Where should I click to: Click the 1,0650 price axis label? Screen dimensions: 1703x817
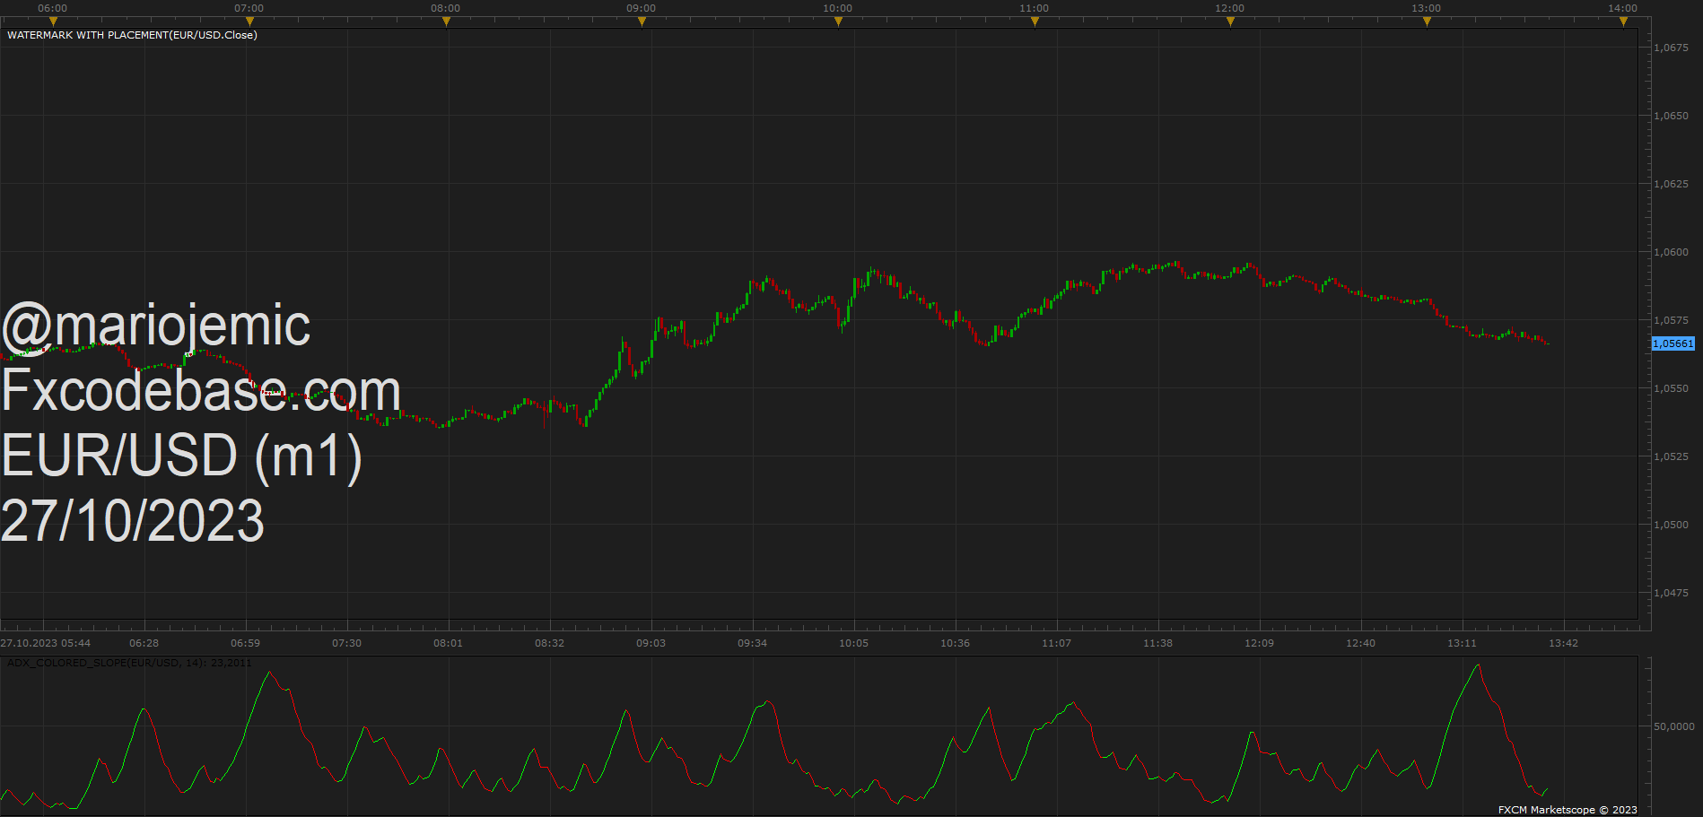pos(1671,116)
